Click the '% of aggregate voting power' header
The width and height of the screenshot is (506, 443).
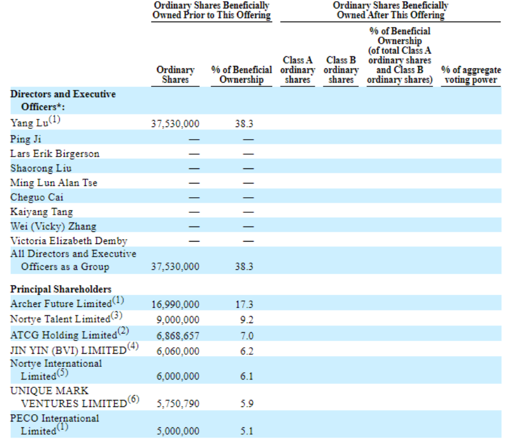coord(471,75)
